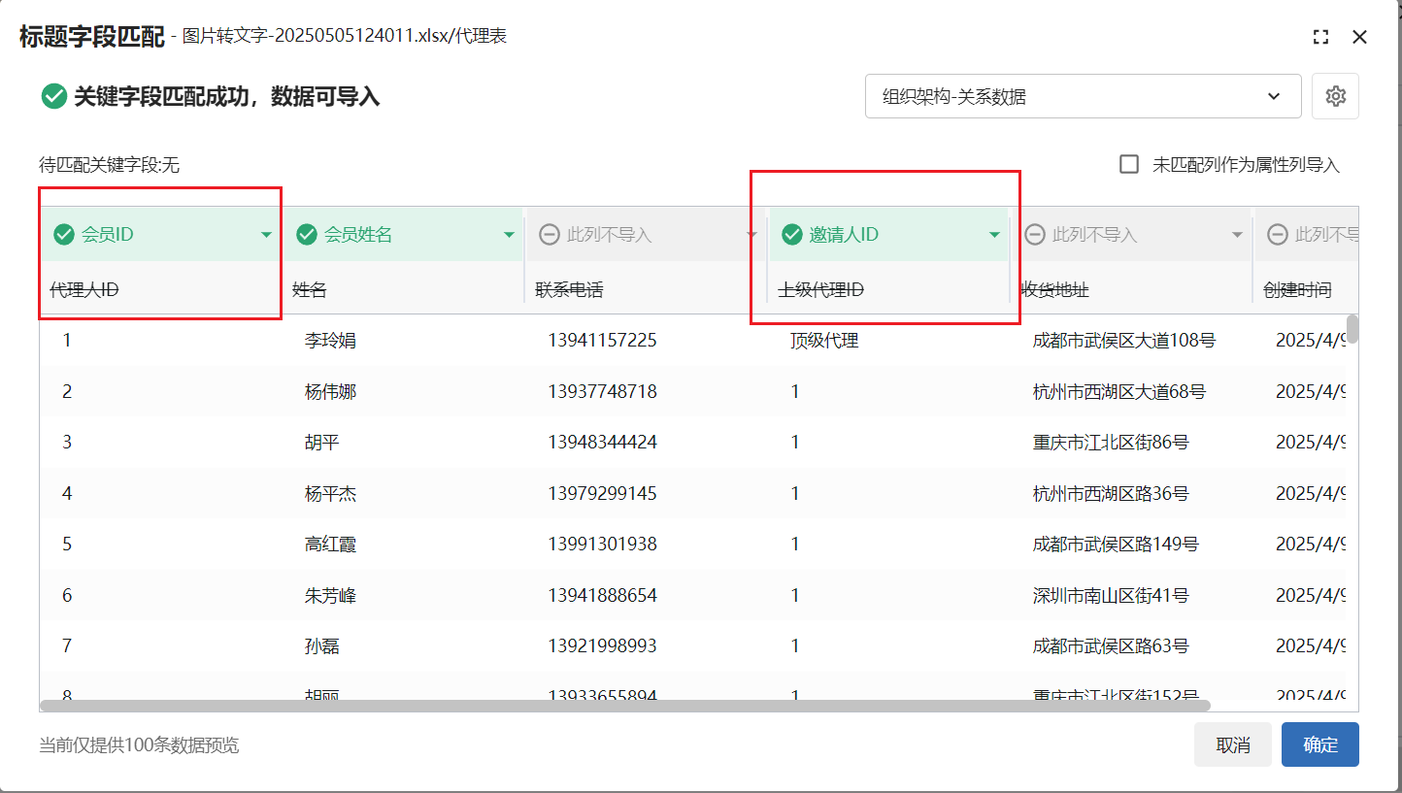This screenshot has height=793, width=1402.
Task: Enable 未匹配列作为属性列导入 checkbox
Action: pos(1129,164)
